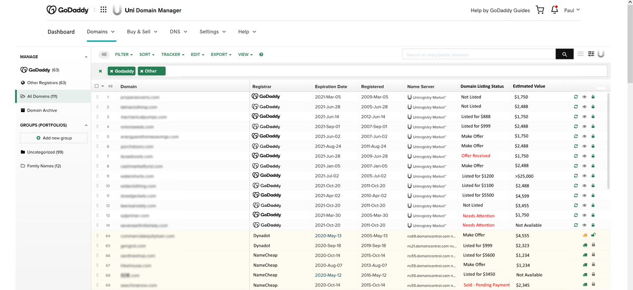Collapse the Manage section chevron

point(86,57)
